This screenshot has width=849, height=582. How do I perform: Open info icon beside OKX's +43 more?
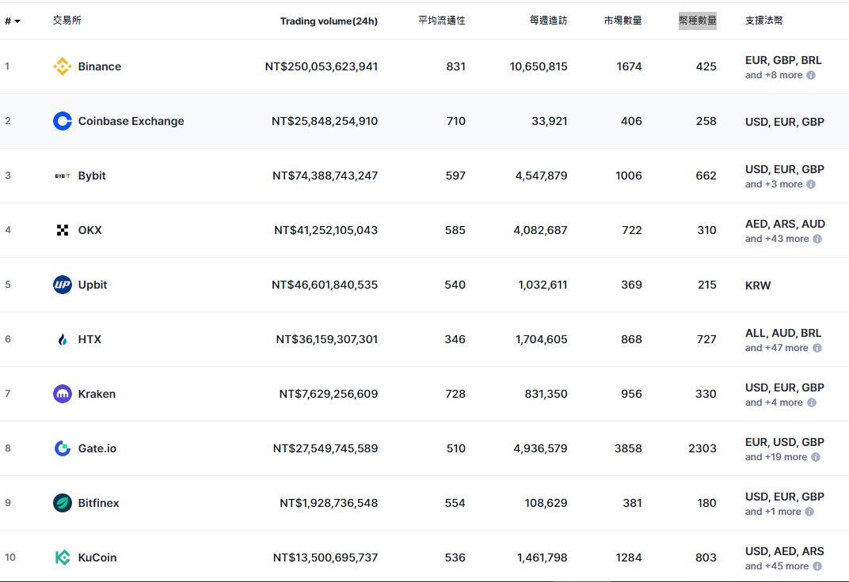click(x=817, y=239)
